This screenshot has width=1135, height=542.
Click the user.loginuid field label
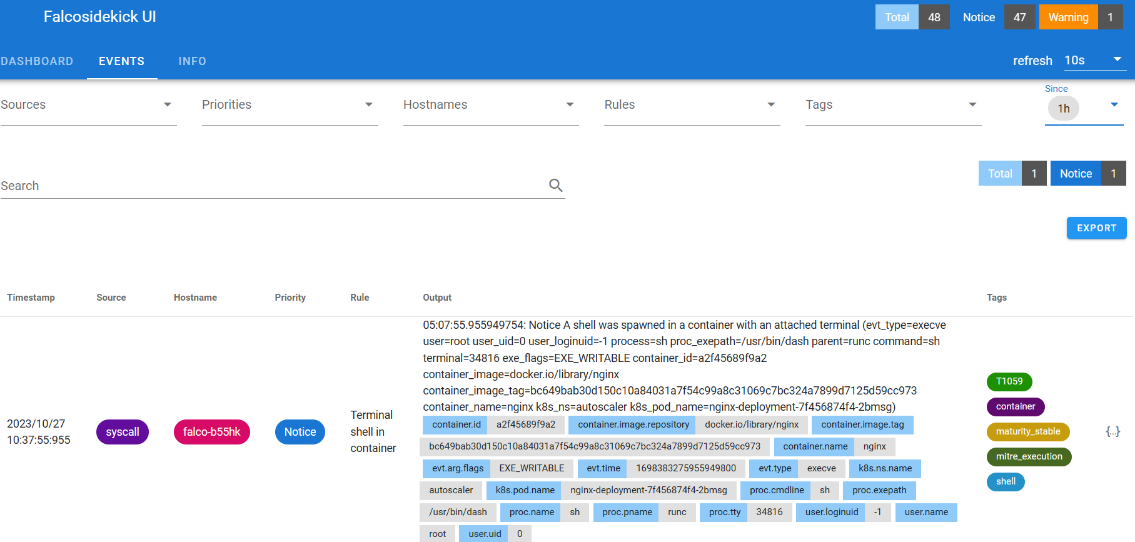pyautogui.click(x=832, y=512)
